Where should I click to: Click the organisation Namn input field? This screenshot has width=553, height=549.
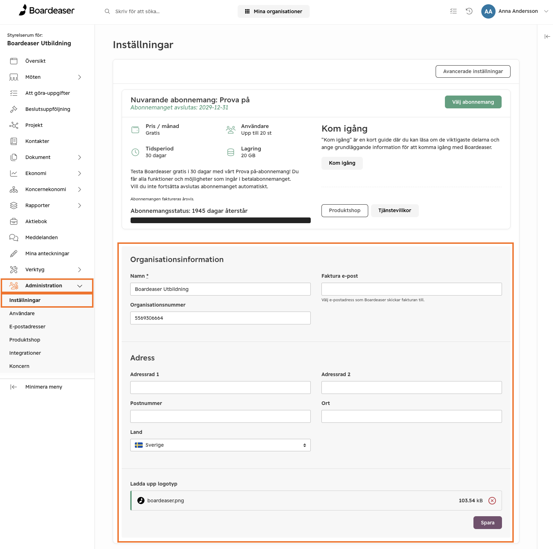[x=220, y=289]
